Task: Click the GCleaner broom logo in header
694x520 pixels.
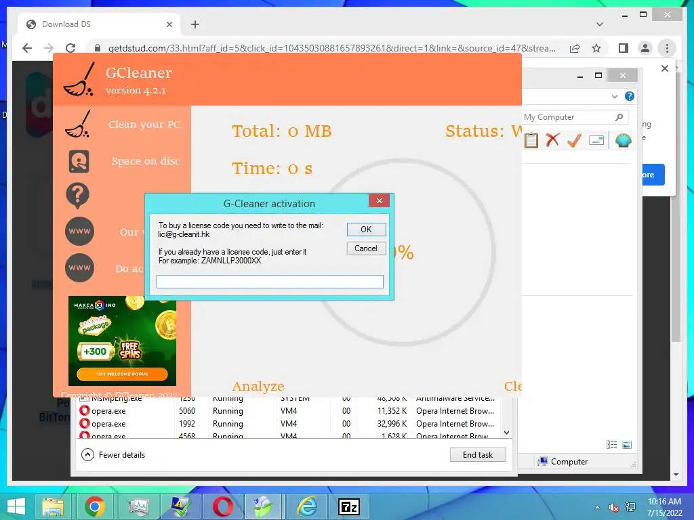Action: (x=79, y=80)
